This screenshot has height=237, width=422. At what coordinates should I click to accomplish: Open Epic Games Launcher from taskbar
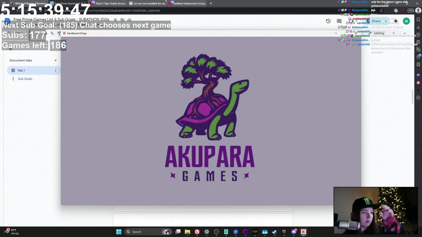(x=284, y=232)
